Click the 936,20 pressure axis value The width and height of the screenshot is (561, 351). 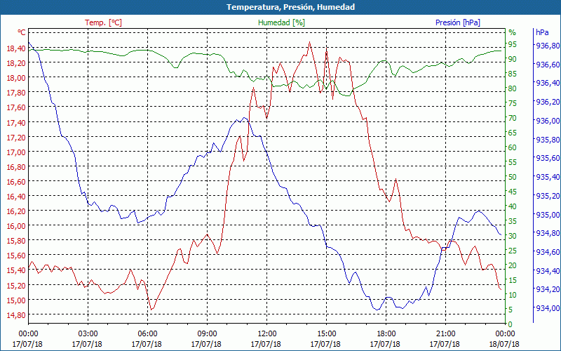point(548,102)
